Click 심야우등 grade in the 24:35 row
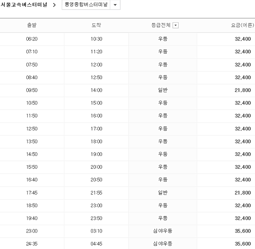This screenshot has width=255, height=249. coord(163,244)
